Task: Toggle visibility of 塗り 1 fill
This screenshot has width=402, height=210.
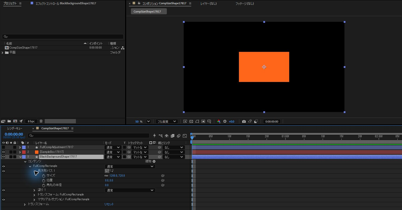Action: click(4, 190)
